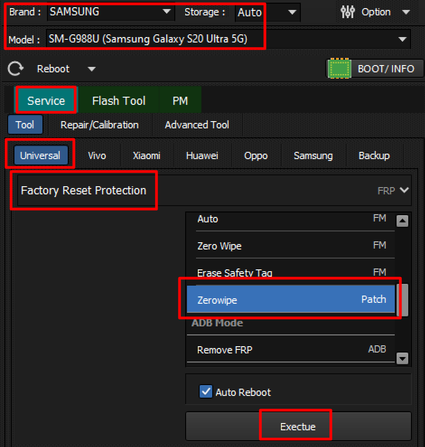
Task: Click the BOOT/ INFO button
Action: [374, 68]
